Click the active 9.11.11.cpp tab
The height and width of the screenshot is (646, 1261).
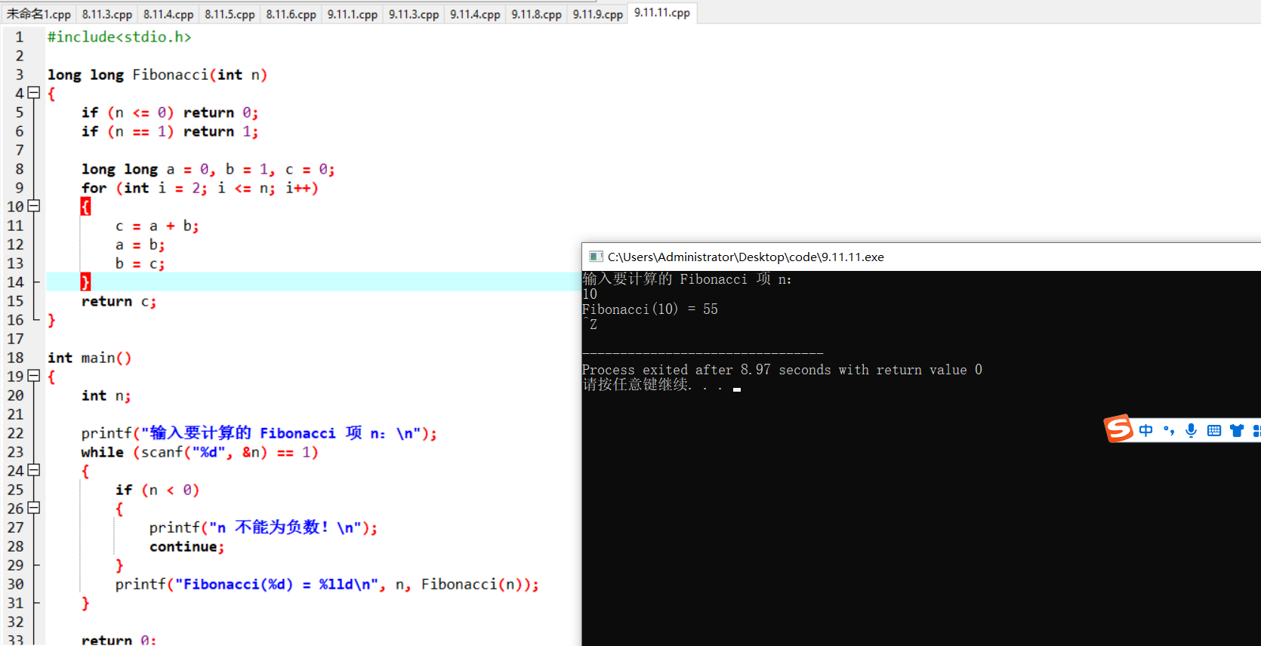[662, 12]
